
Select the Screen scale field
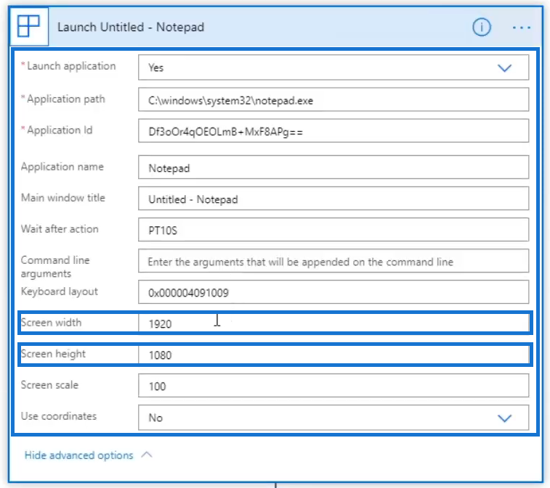tap(333, 386)
